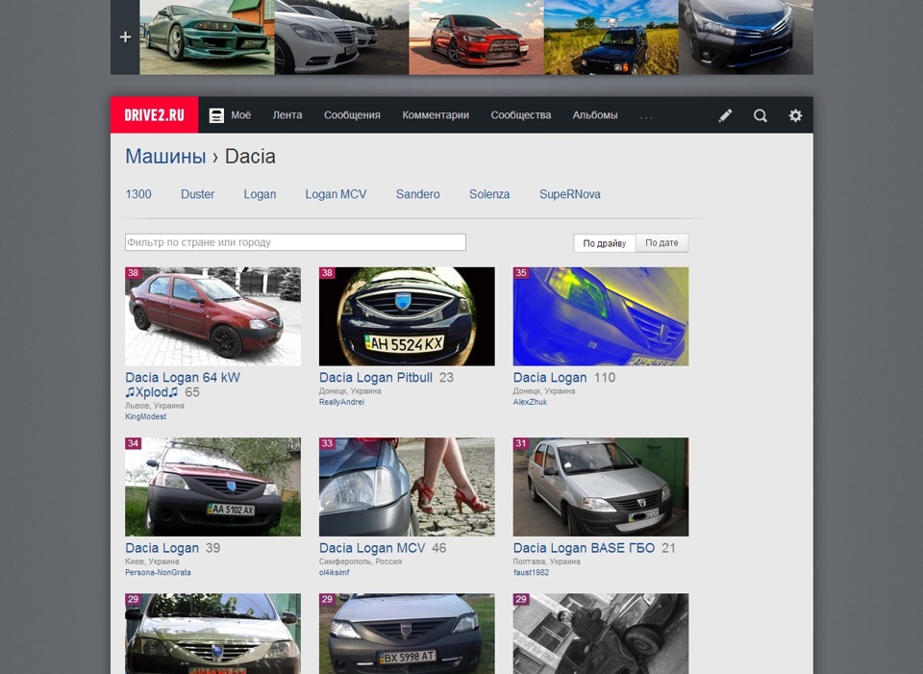Screen dimensions: 923x674
Task: Click the Полтава, Украина location text
Action: pyautogui.click(x=546, y=562)
